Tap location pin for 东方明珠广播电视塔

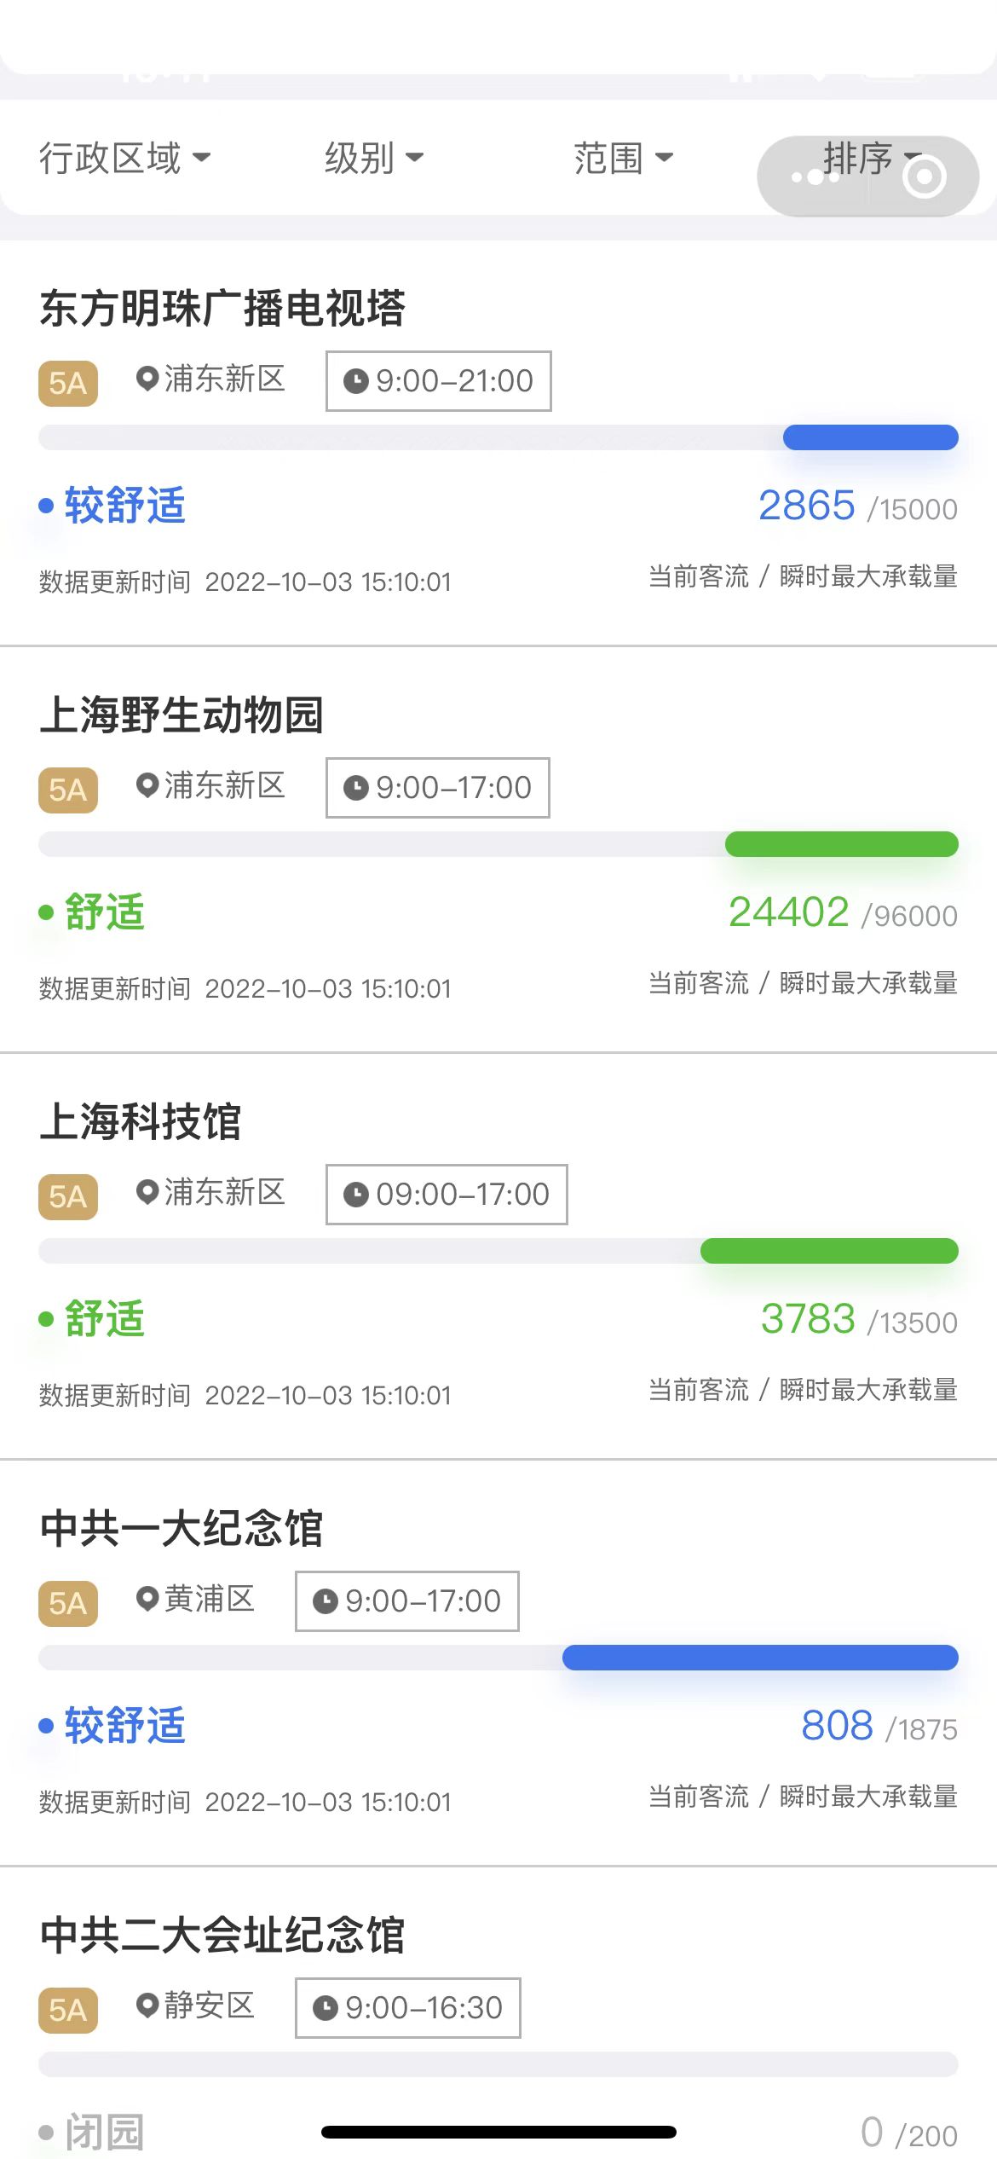[147, 379]
